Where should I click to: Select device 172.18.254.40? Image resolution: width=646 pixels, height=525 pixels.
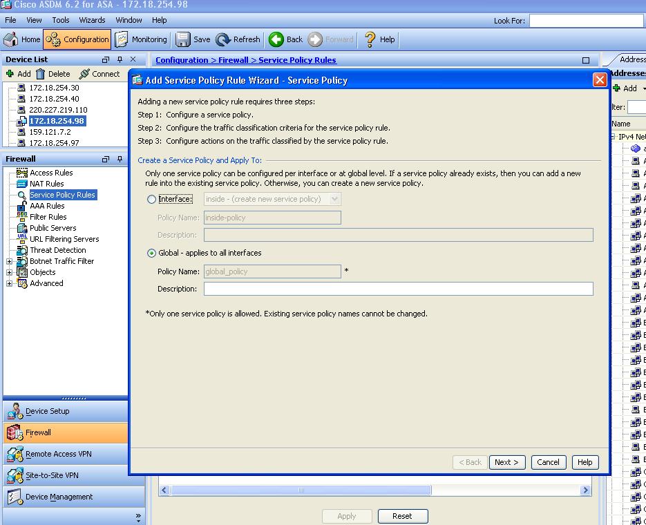pyautogui.click(x=54, y=99)
